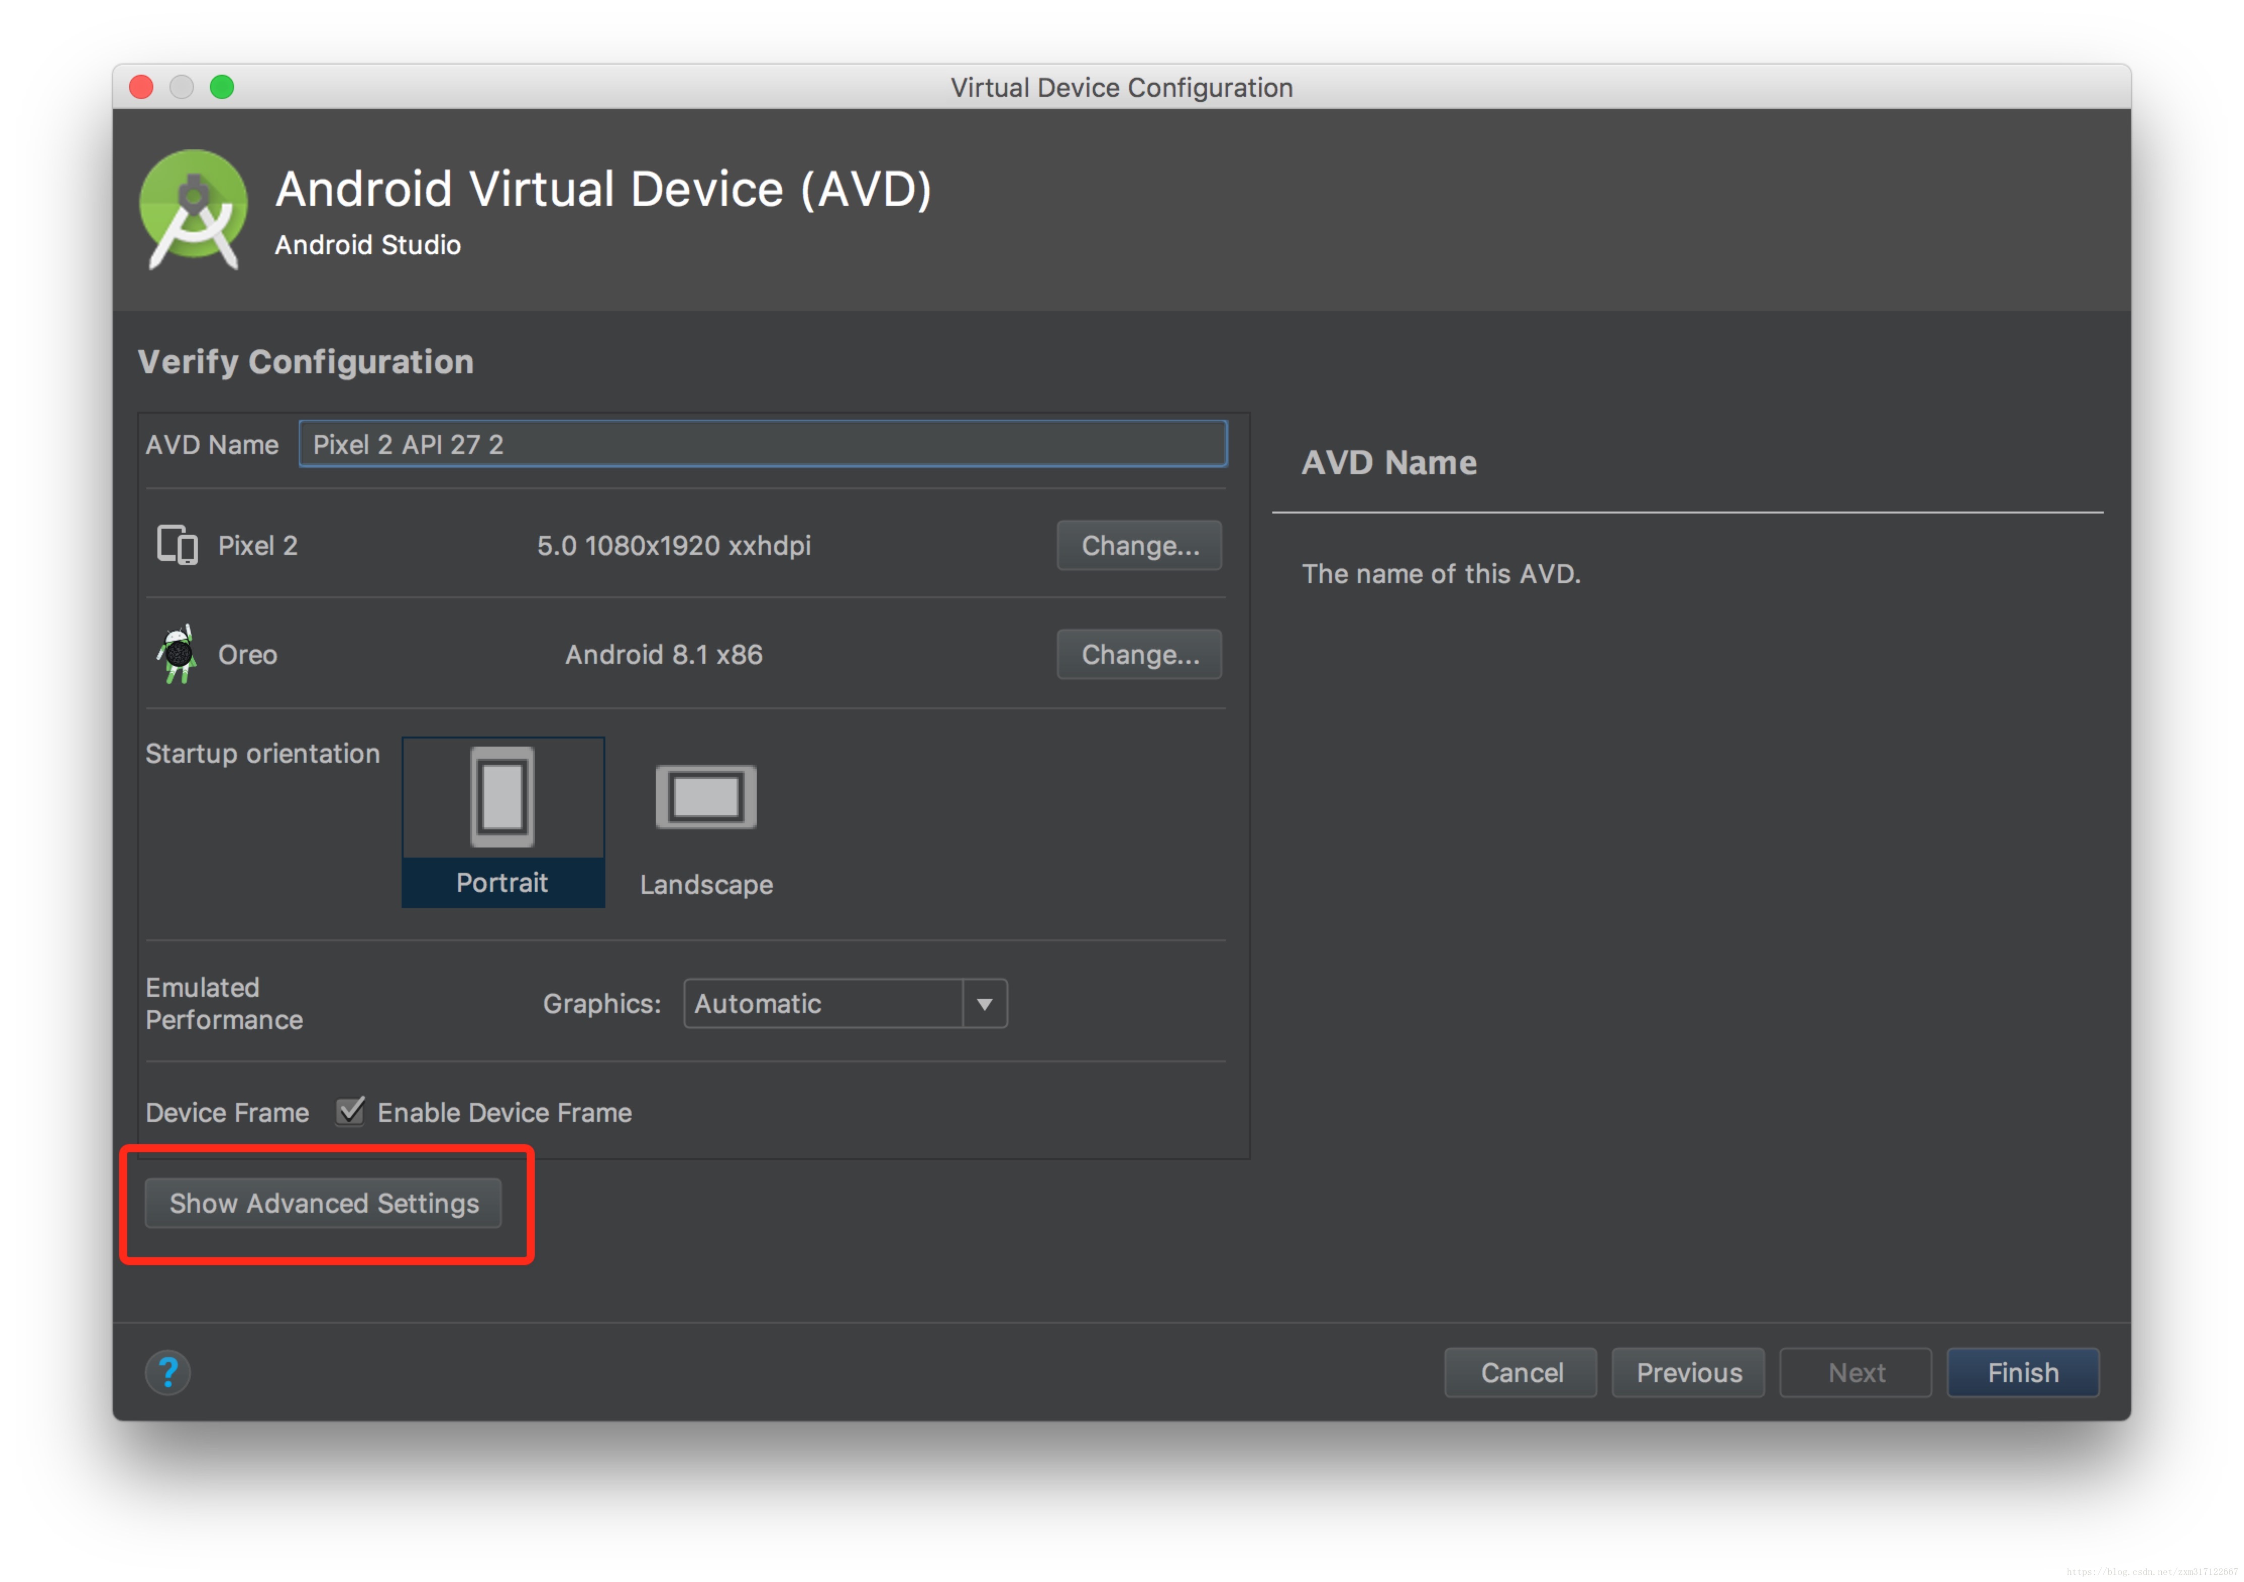Go back with the Previous button
This screenshot has height=1582, width=2244.
1688,1372
